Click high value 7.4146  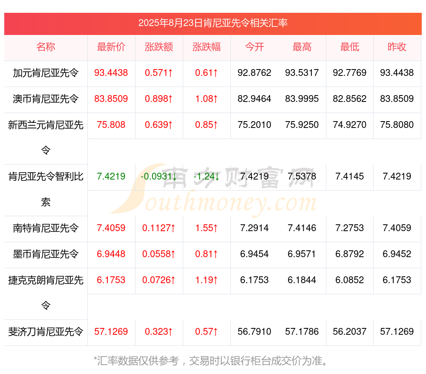click(302, 228)
